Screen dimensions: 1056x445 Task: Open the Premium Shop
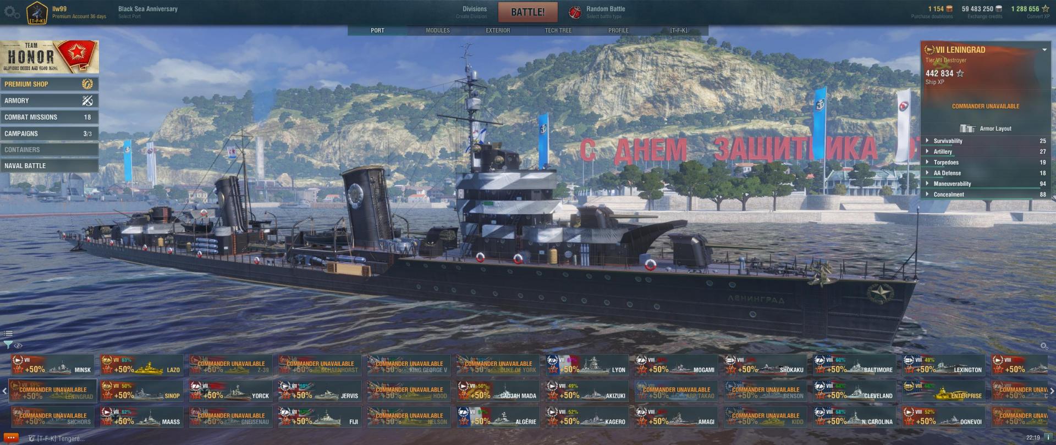(x=50, y=84)
